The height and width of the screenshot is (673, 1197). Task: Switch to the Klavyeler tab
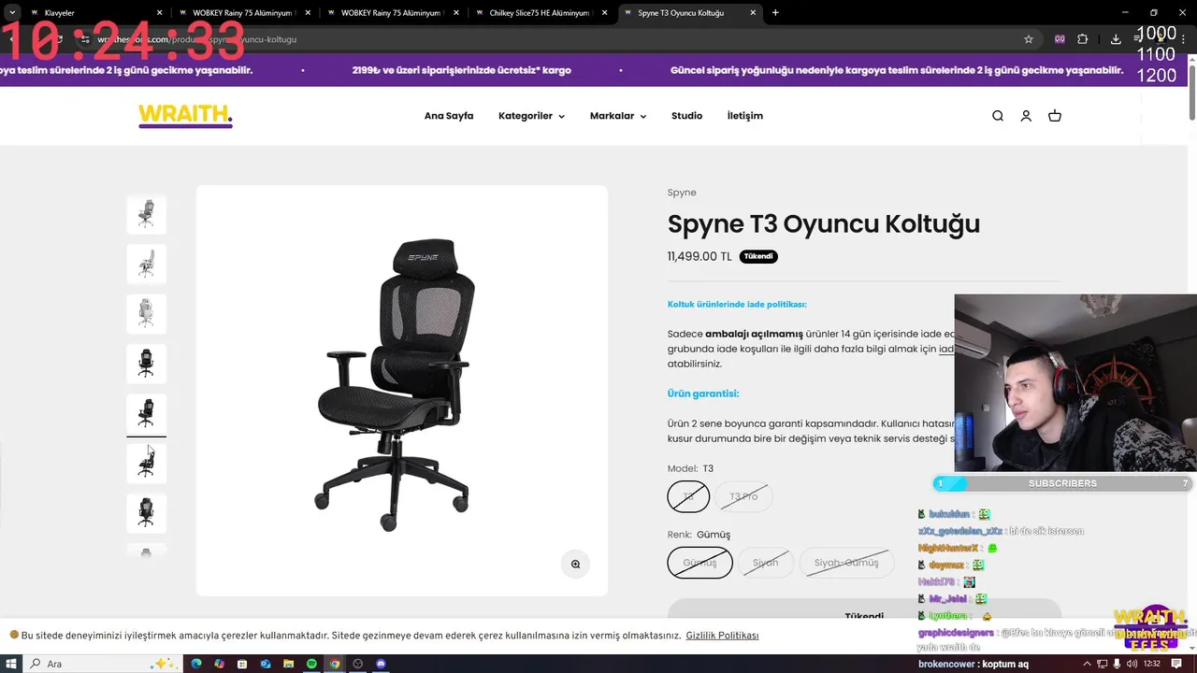[96, 13]
